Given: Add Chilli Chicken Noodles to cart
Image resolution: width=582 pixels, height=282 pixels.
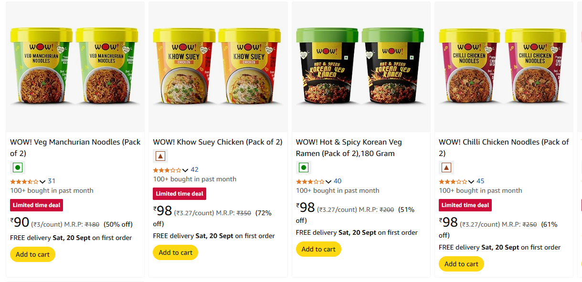Looking at the screenshot, I should pyautogui.click(x=461, y=264).
